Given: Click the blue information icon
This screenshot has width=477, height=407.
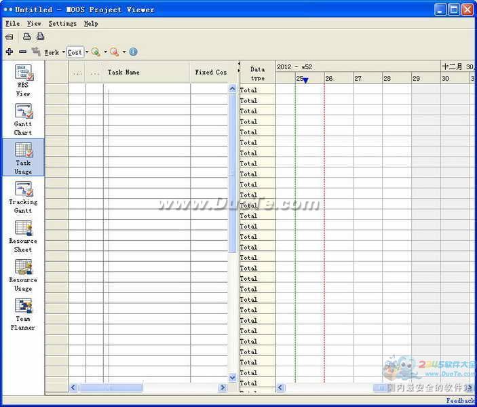Looking at the screenshot, I should [x=133, y=52].
